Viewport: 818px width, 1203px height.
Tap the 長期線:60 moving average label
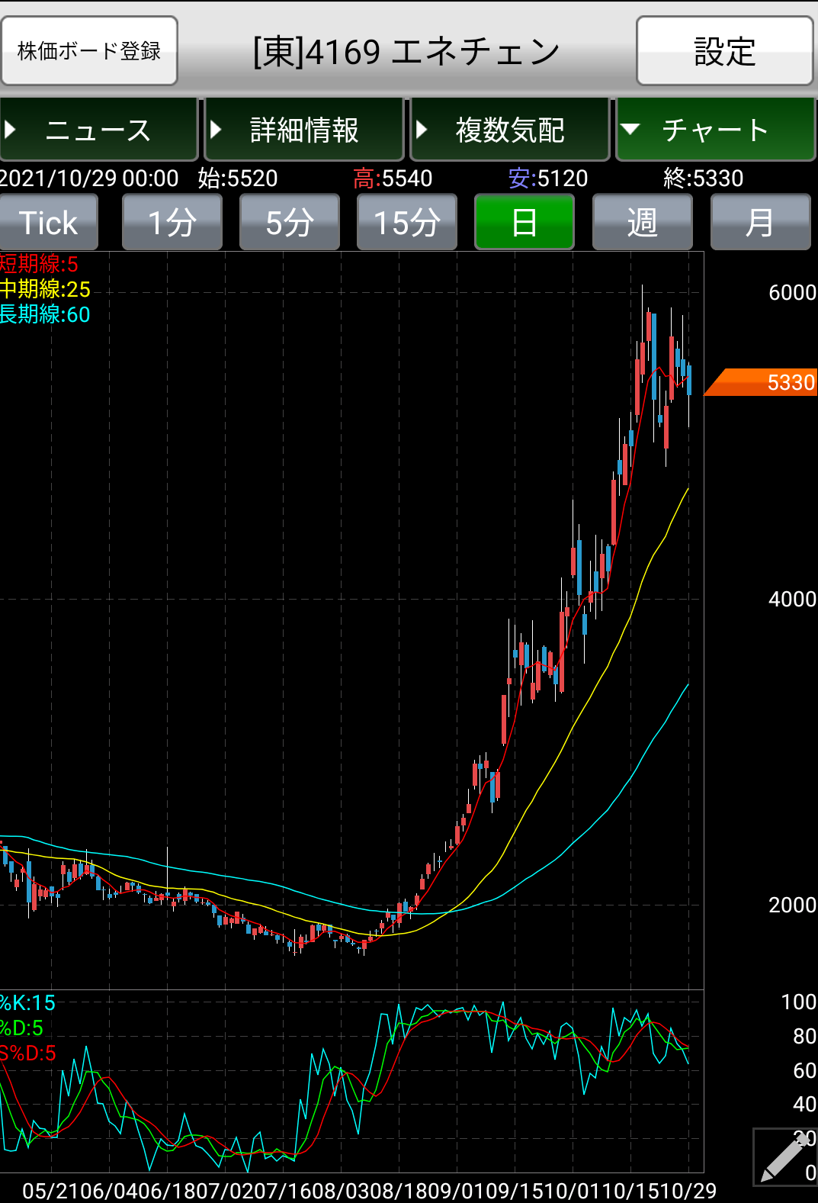(x=45, y=314)
